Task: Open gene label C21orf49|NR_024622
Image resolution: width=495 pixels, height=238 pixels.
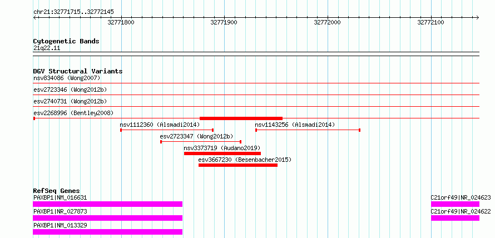Action: [461, 212]
